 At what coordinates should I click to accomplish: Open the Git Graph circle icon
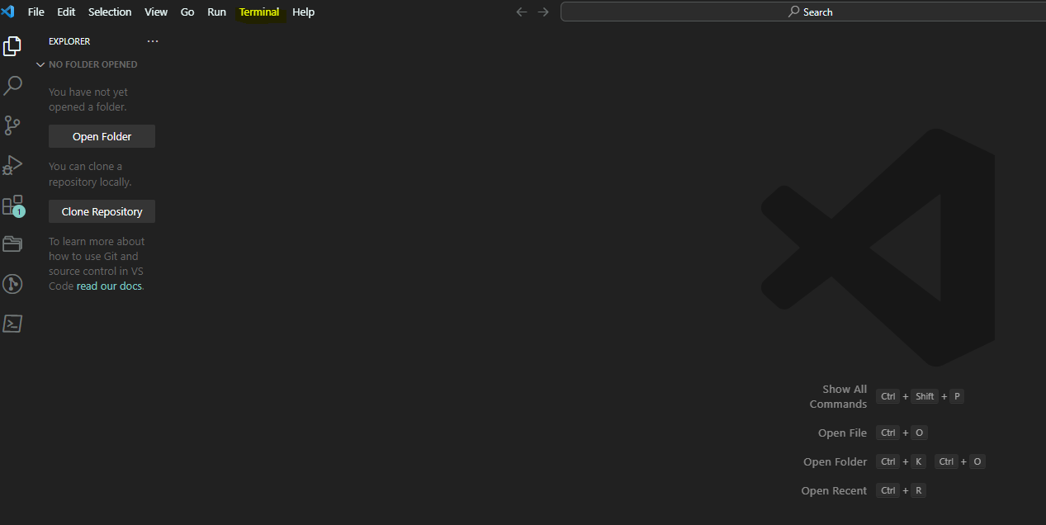pos(12,284)
